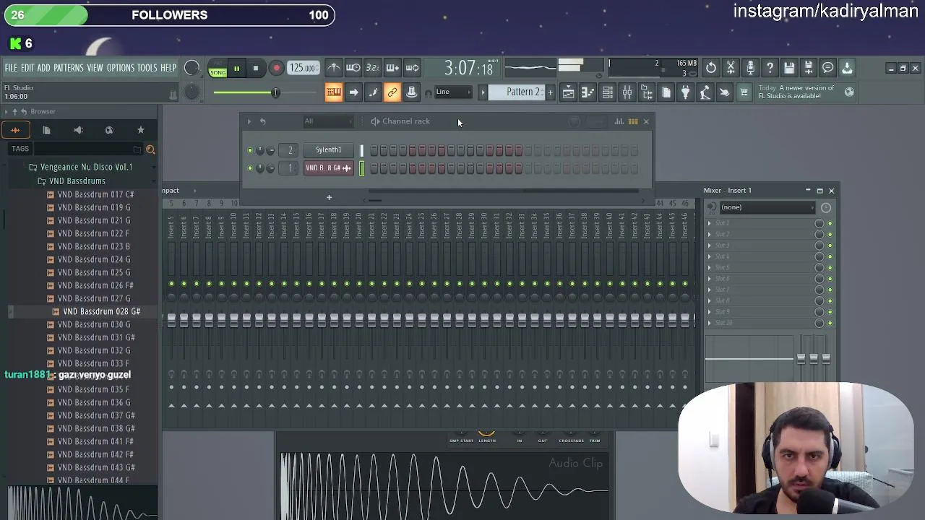Click typing keyboard to piano icon
Viewport: 925px width, 520px height.
coord(333,92)
